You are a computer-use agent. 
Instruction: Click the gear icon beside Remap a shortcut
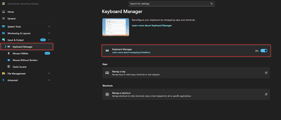tap(107, 94)
